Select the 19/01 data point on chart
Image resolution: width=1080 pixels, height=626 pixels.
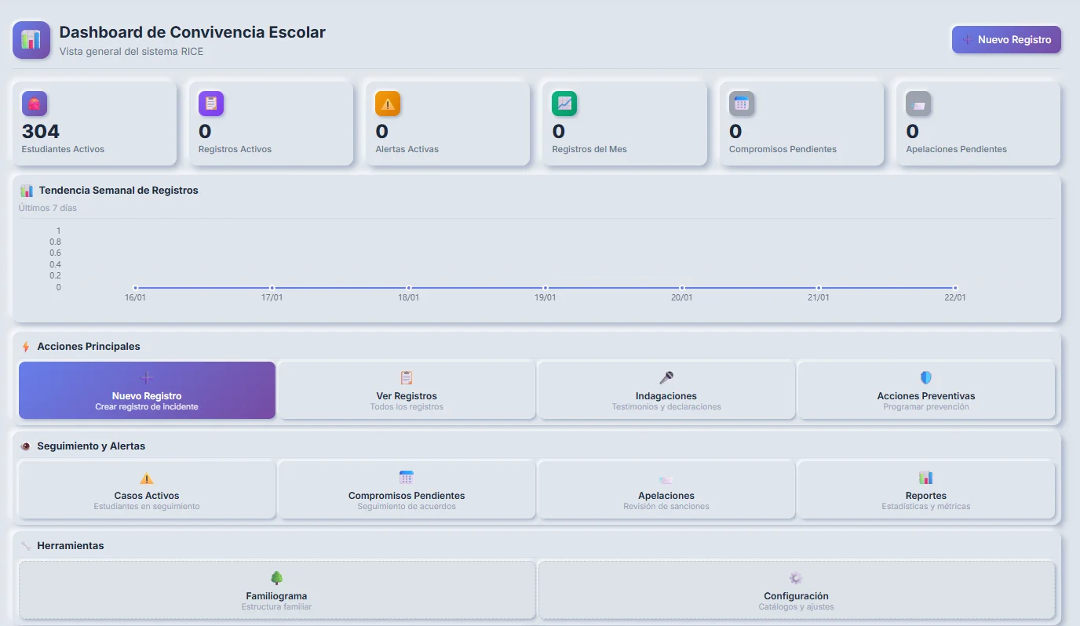[545, 288]
